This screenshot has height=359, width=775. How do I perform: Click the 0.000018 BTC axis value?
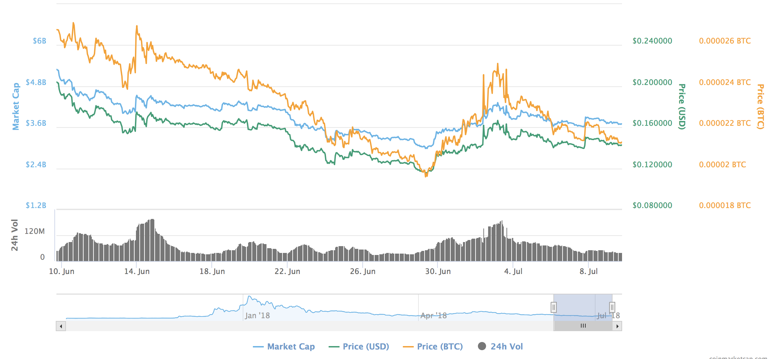pyautogui.click(x=725, y=205)
